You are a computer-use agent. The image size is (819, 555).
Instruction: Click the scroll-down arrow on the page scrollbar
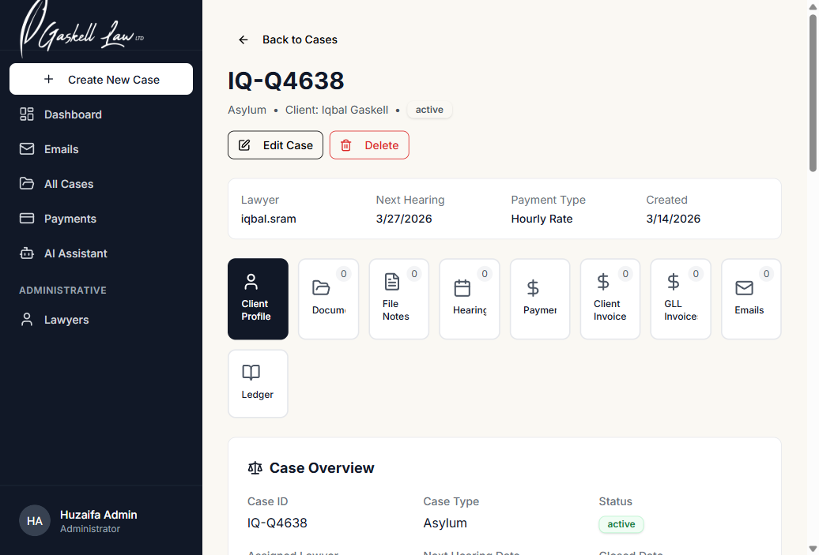tap(813, 548)
